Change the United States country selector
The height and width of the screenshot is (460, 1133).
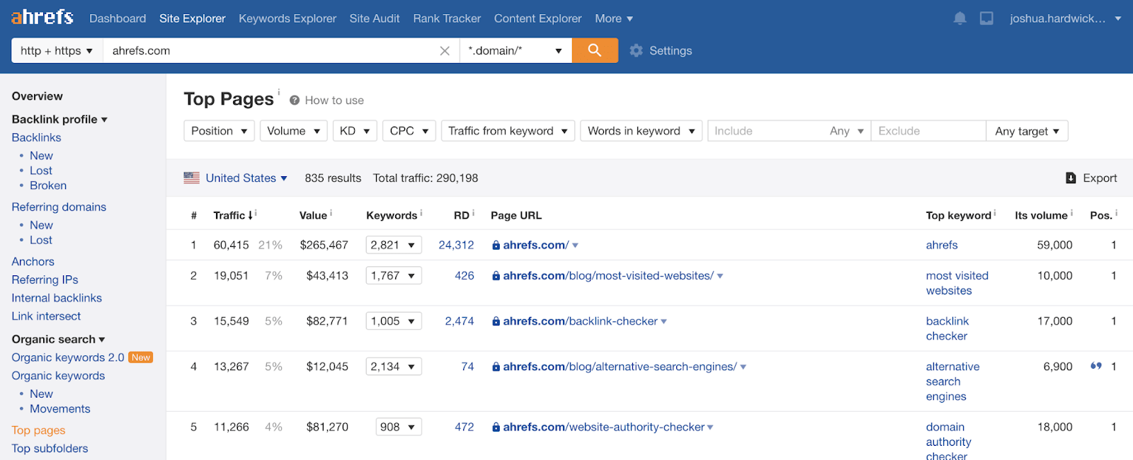pos(246,178)
